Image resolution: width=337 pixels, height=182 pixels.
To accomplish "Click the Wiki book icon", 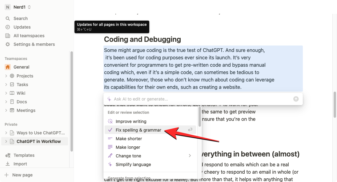I will coord(12,93).
